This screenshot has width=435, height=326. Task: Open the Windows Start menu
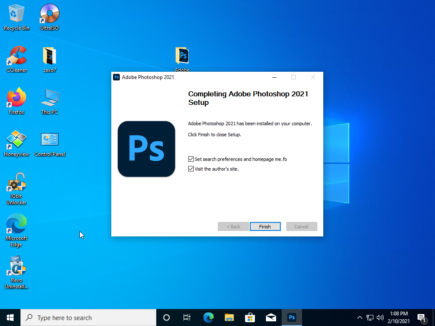pyautogui.click(x=10, y=318)
